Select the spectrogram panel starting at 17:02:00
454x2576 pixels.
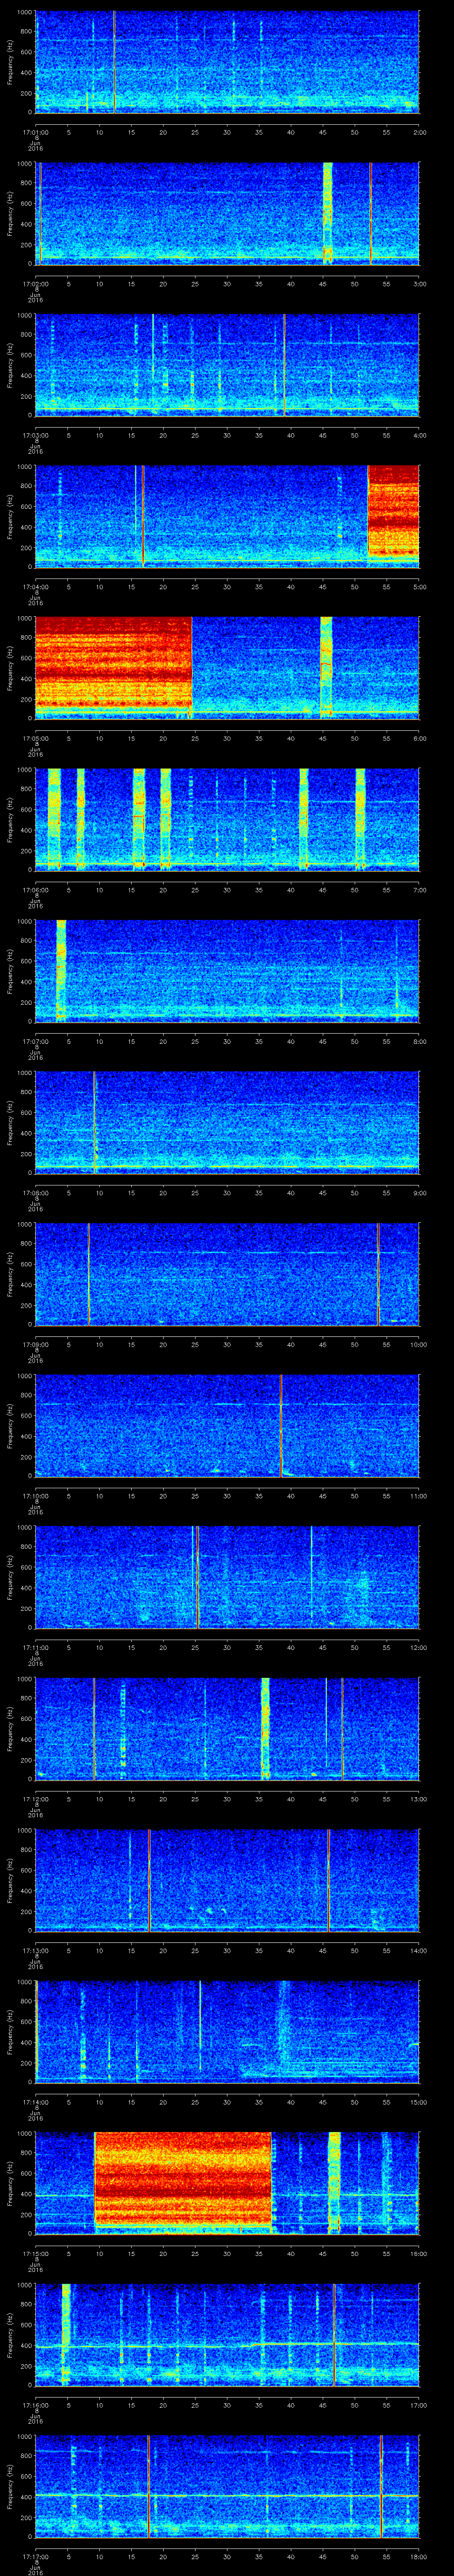[x=227, y=213]
